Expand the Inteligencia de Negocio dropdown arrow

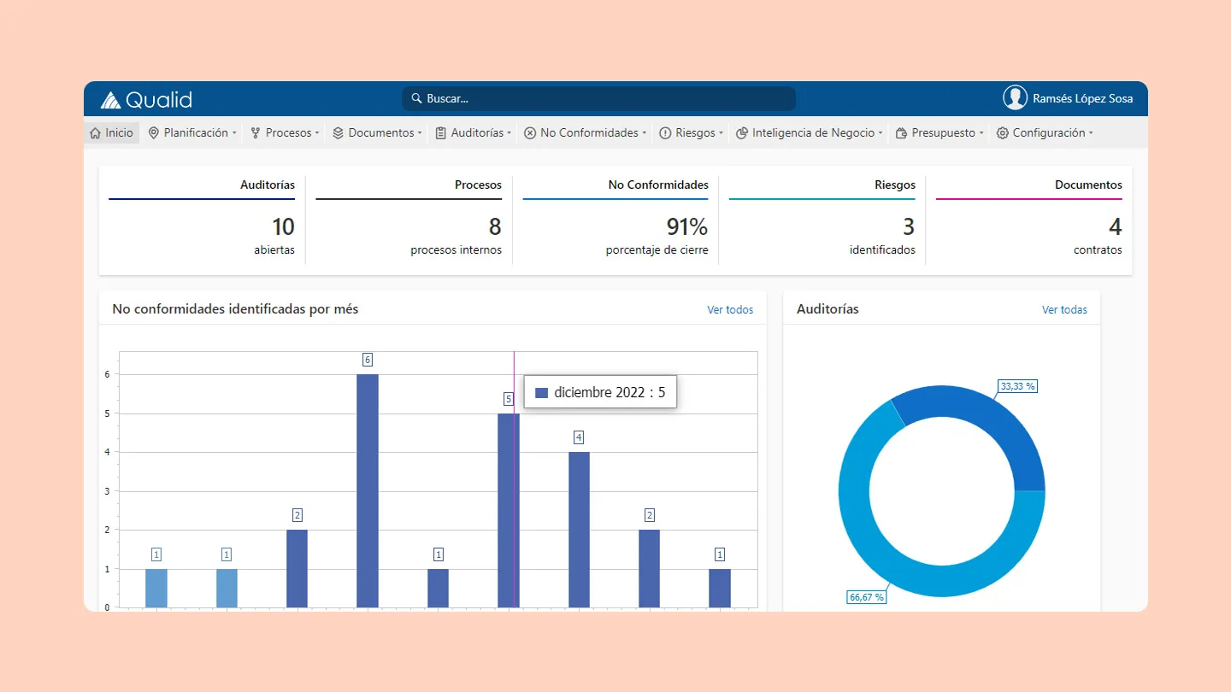pos(881,133)
